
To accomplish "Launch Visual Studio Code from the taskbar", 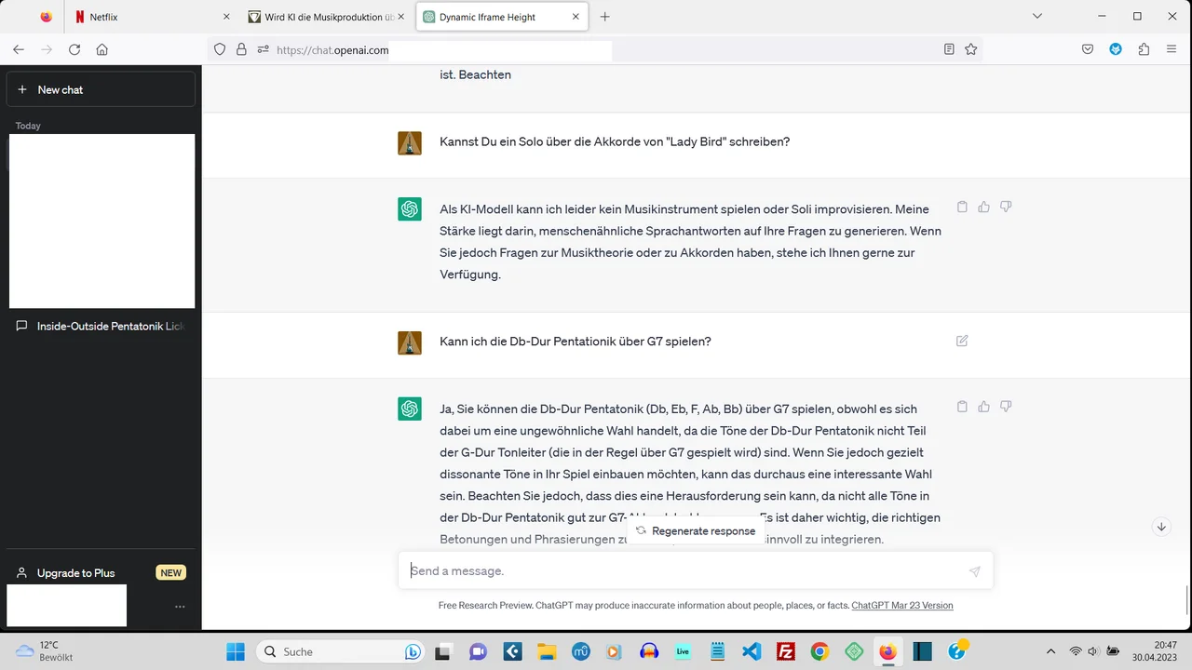I will point(751,651).
